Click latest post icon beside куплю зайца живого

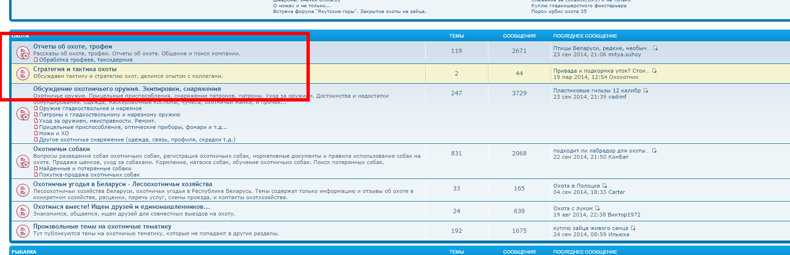pyautogui.click(x=633, y=228)
